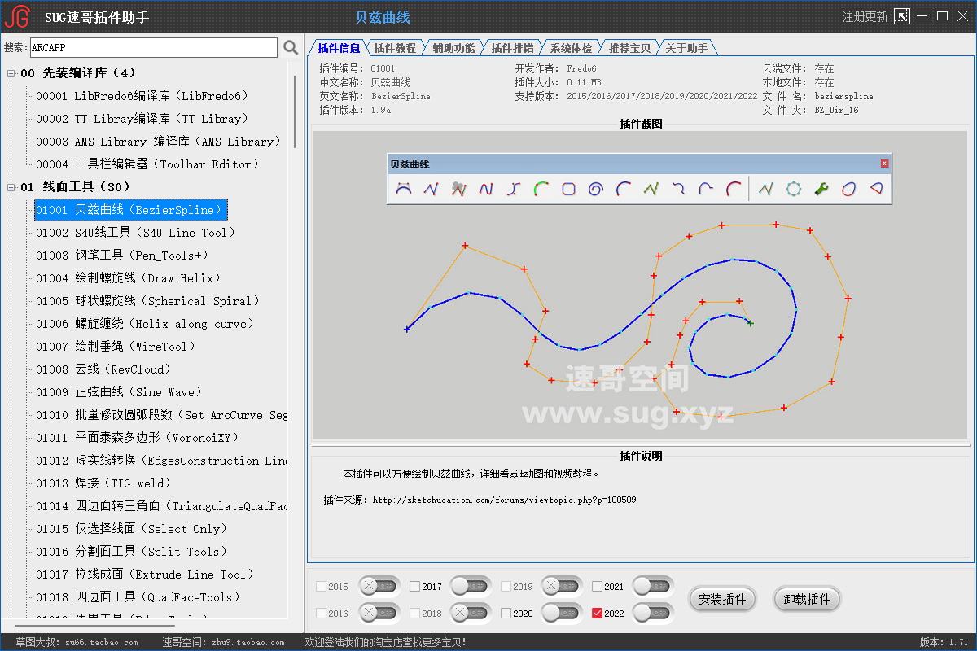Select 01018 四边面工具 plugin
Viewport: 977px width, 651px height.
(138, 597)
